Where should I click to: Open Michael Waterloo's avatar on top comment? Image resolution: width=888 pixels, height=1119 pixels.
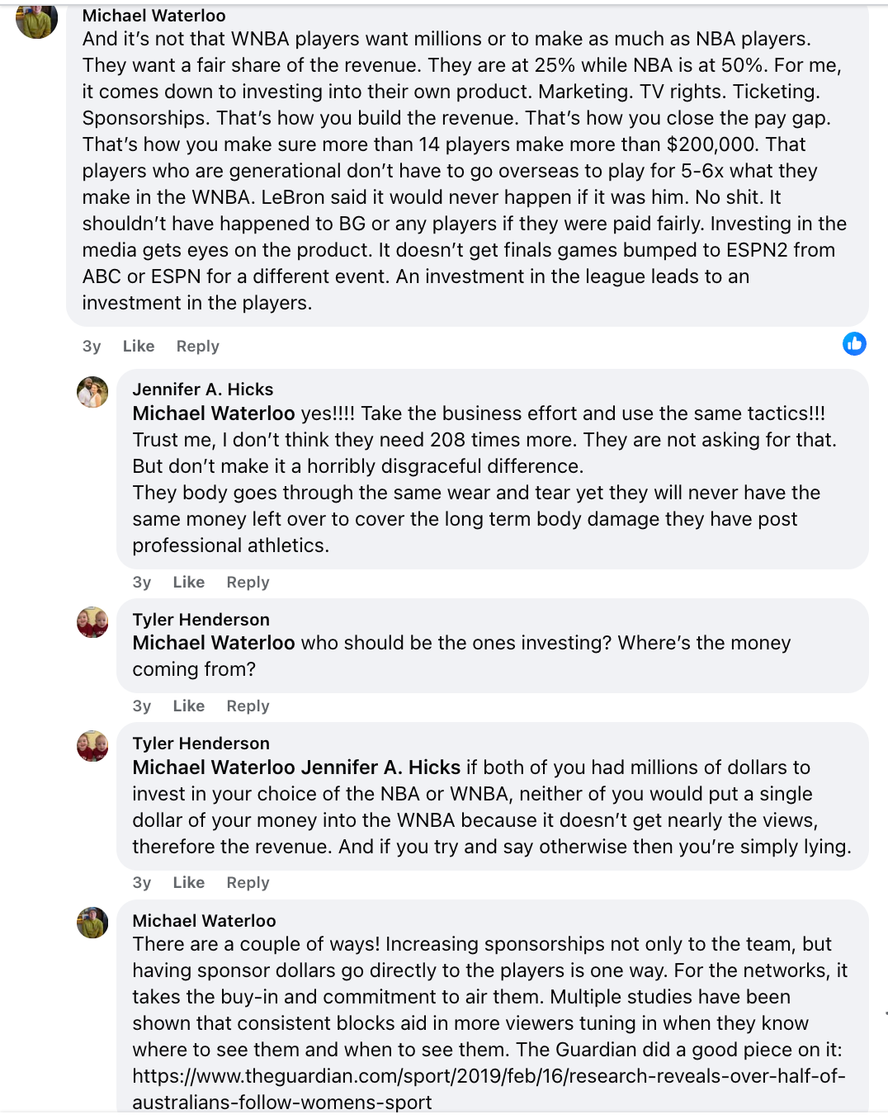pyautogui.click(x=37, y=20)
